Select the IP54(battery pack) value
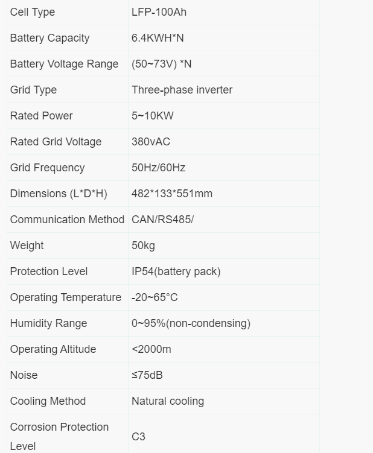Screen dimensions: 373x453 pyautogui.click(x=176, y=271)
